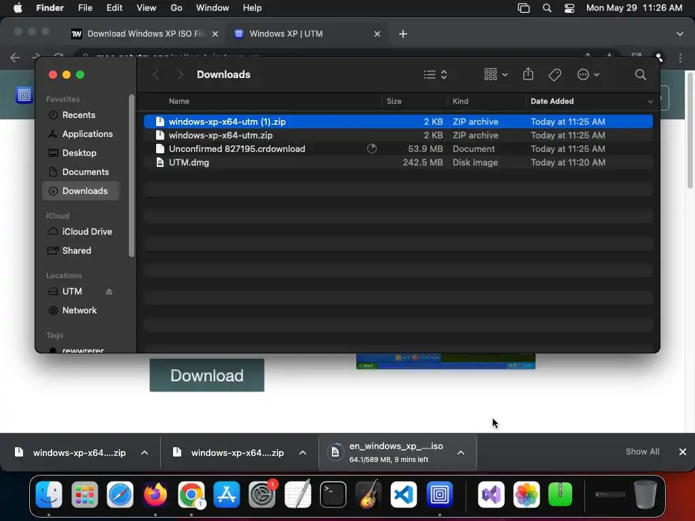Open the Edit menu
695x521 pixels.
pyautogui.click(x=114, y=8)
